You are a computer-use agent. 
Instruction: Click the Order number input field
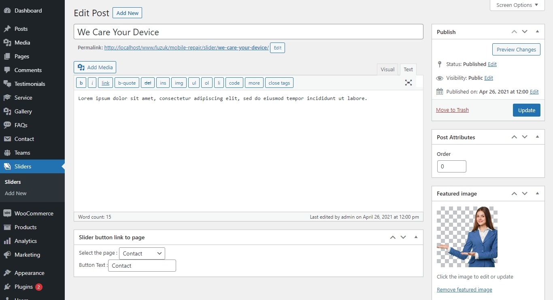click(451, 166)
